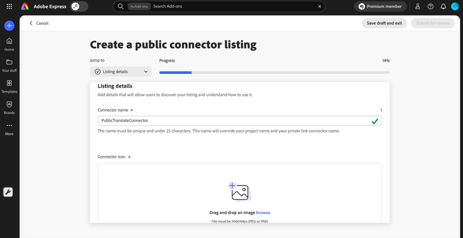Click the Connector name input field

pos(240,121)
